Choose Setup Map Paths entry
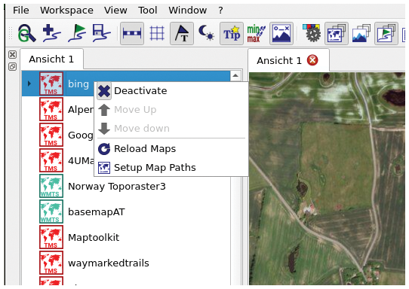Screen dimensions: 409x289 (x=171, y=168)
